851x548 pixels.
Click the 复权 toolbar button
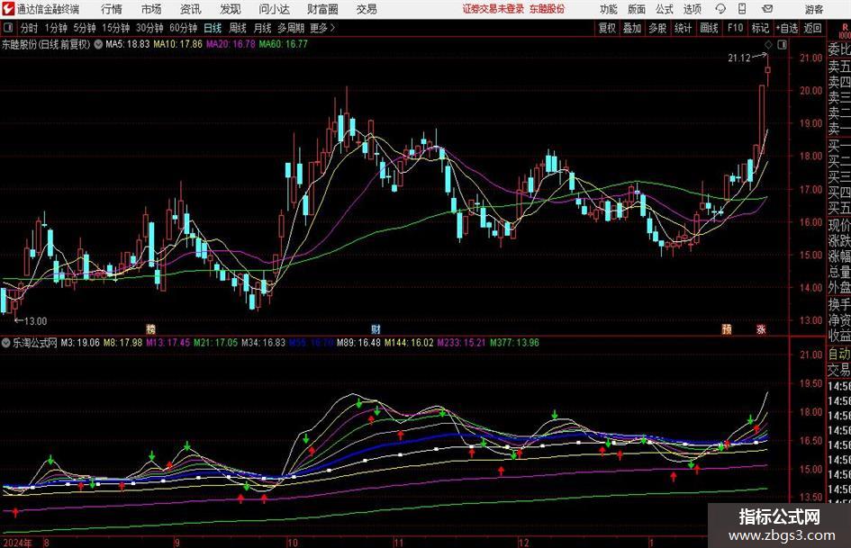tap(607, 28)
